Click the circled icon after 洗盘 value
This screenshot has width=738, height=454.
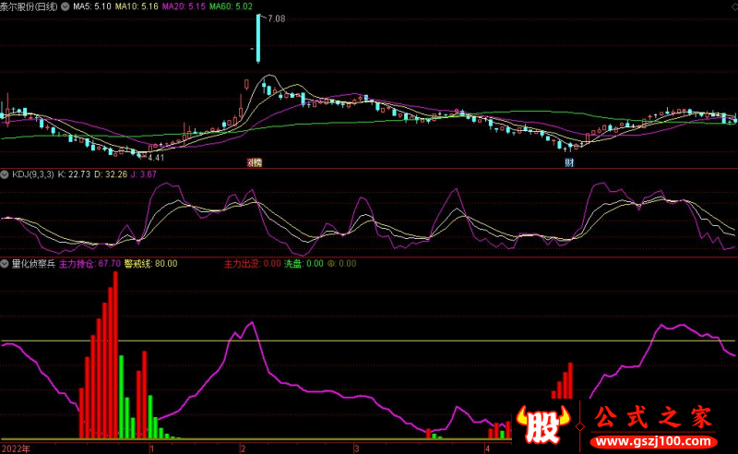tap(332, 264)
